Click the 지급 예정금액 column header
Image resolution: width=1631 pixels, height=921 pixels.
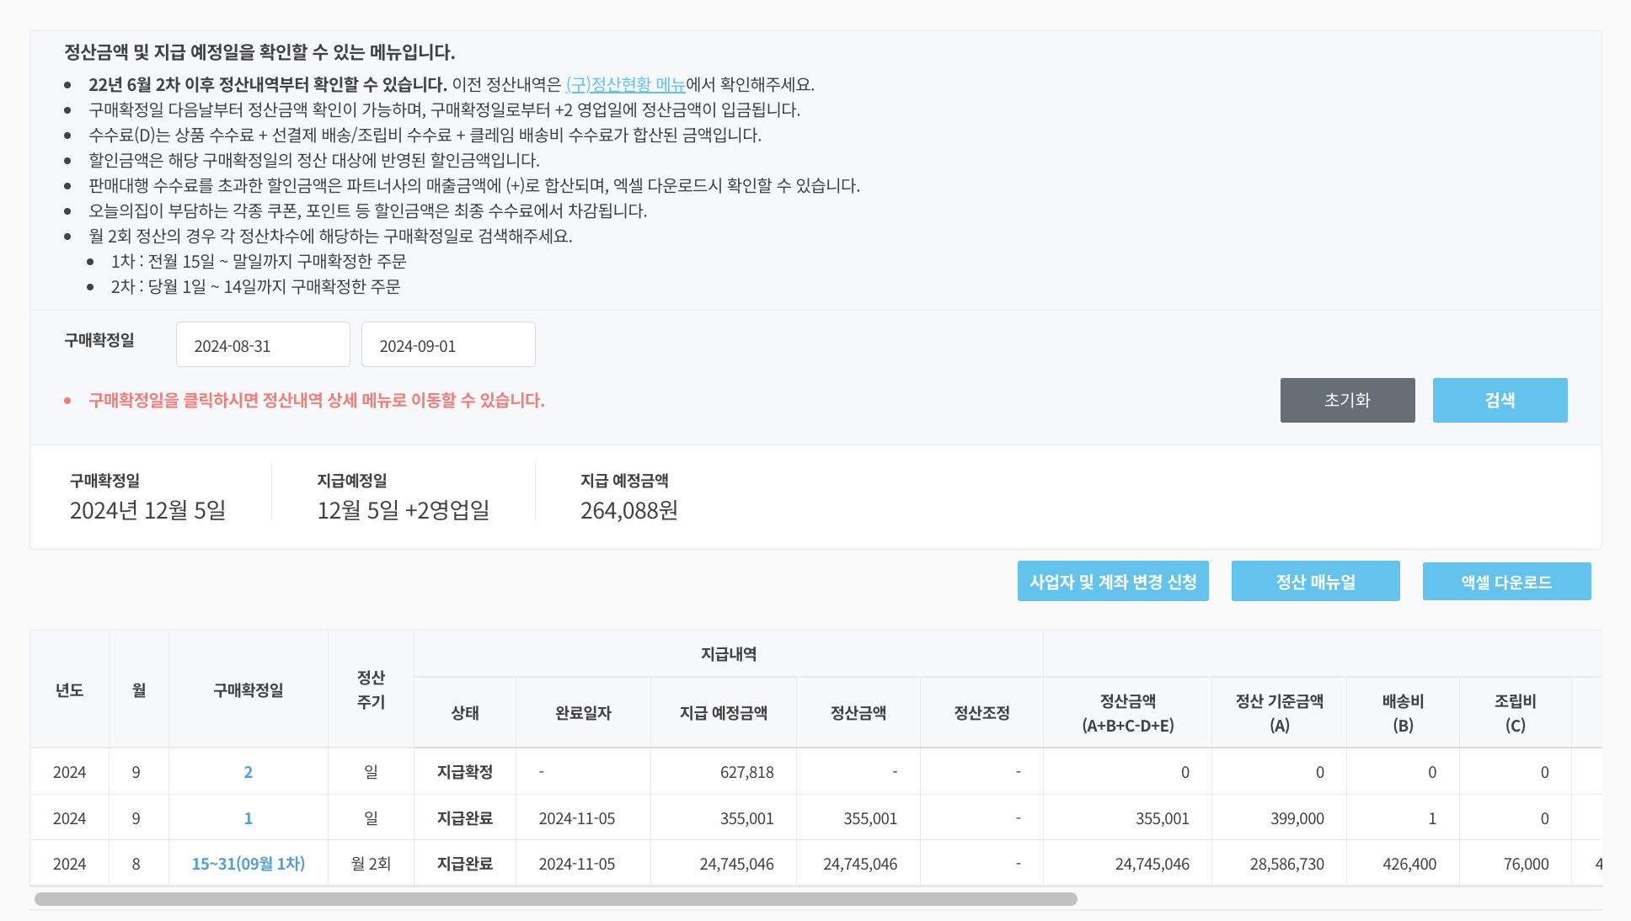pyautogui.click(x=723, y=712)
